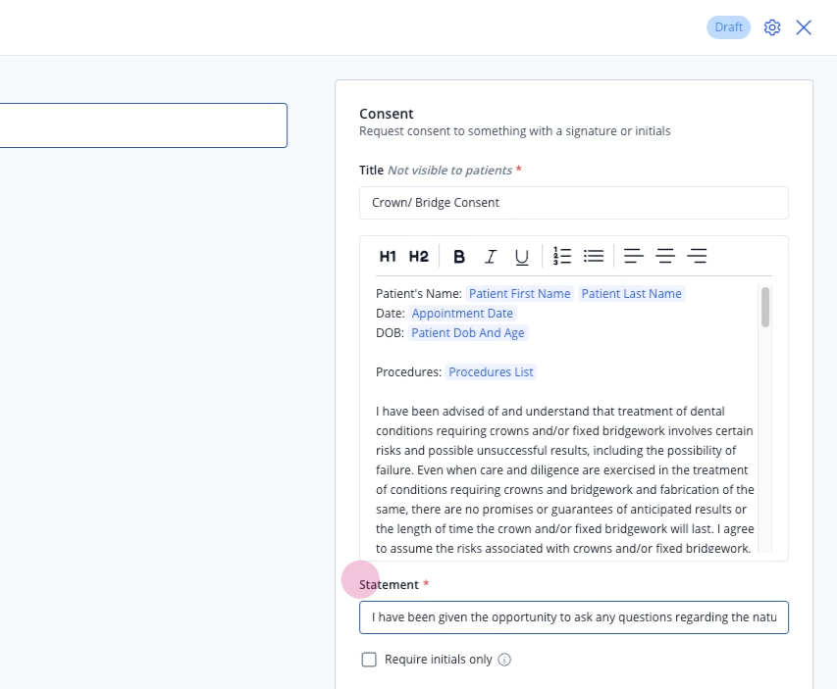Click the Date: label in editor
Screen dimensions: 837x689
coord(391,314)
